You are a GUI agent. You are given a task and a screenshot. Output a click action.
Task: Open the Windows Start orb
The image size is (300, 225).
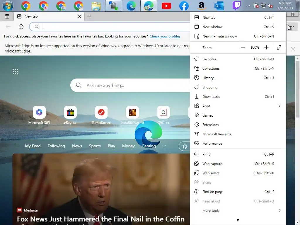click(8, 6)
